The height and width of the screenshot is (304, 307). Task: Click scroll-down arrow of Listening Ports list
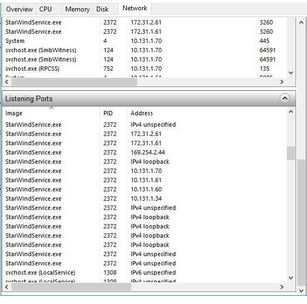click(291, 278)
